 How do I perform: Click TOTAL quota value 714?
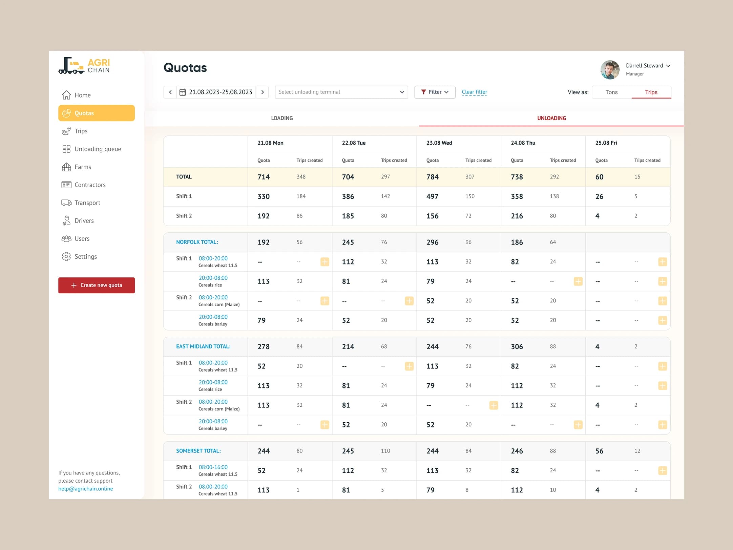[264, 177]
